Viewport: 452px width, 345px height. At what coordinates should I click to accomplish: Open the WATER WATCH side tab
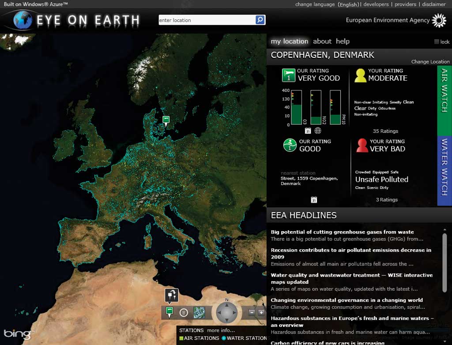[444, 171]
